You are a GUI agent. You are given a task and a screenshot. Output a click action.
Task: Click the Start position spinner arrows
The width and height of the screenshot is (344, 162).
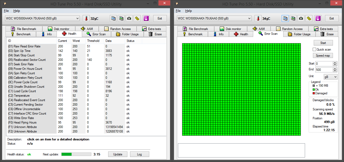click(335, 64)
